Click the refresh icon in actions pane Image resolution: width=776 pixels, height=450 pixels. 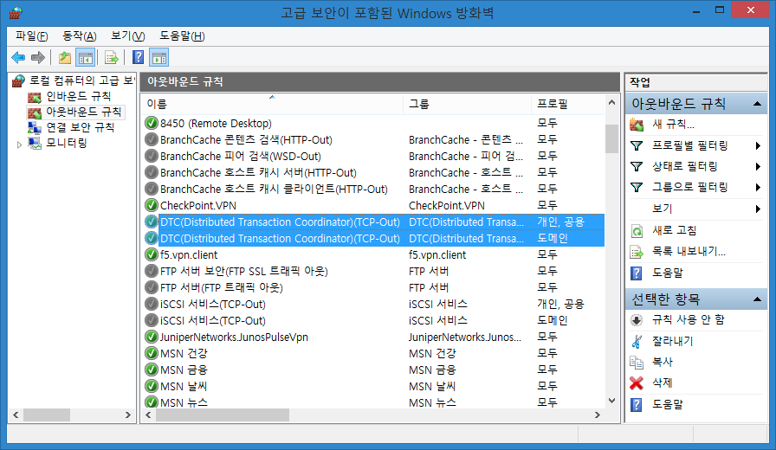pyautogui.click(x=637, y=231)
